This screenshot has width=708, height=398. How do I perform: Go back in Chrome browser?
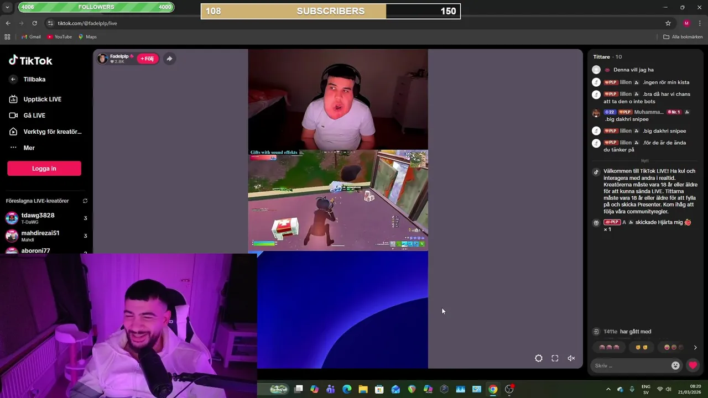(x=8, y=23)
